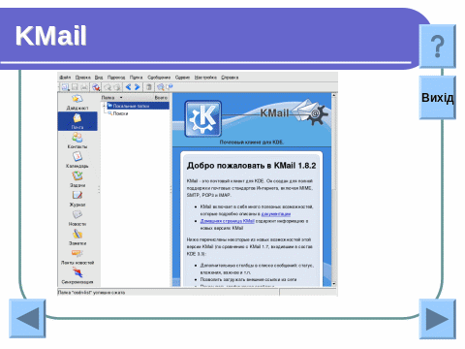This screenshot has height=349, width=465.
Task: Click the heading Добро пожаловать в KMail 1.8.2
Action: point(251,166)
